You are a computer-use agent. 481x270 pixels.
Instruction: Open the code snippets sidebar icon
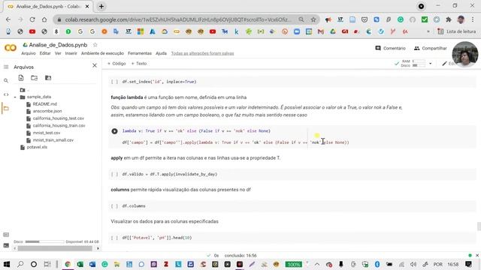pos(6,94)
